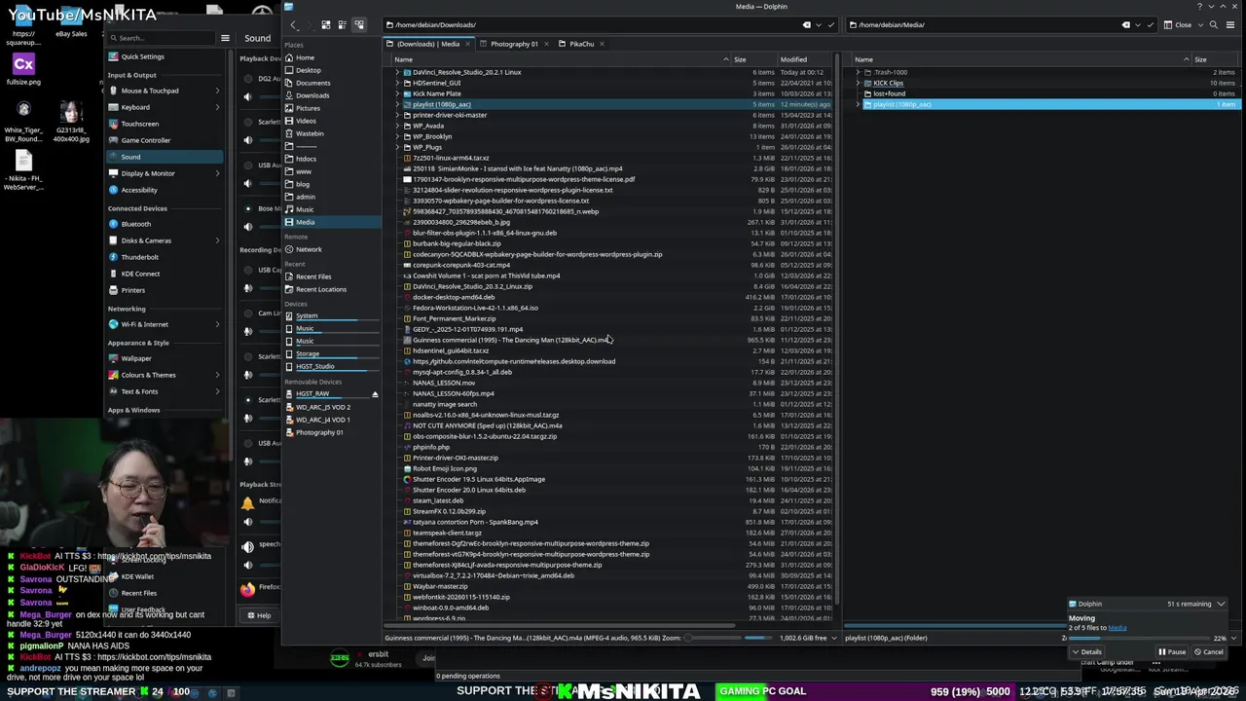Close the split view with Close button
1246x701 pixels.
1178,24
